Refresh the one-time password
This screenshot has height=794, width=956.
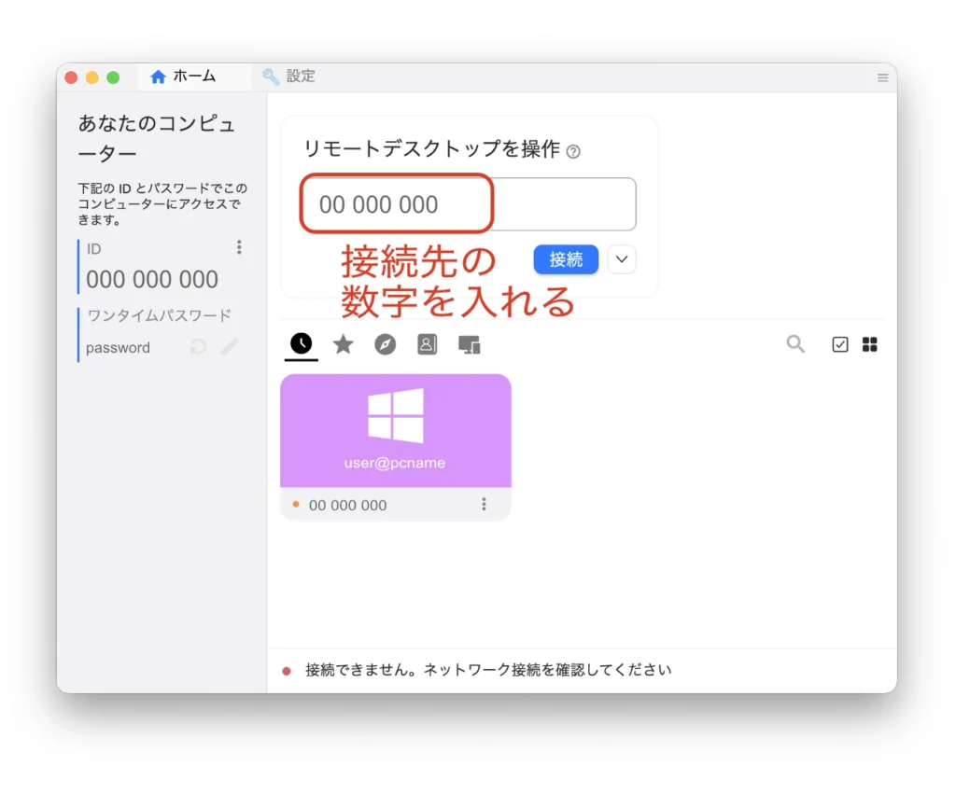pyautogui.click(x=198, y=347)
